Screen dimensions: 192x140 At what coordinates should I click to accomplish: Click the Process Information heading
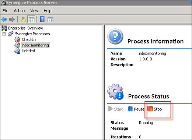coord(156,41)
